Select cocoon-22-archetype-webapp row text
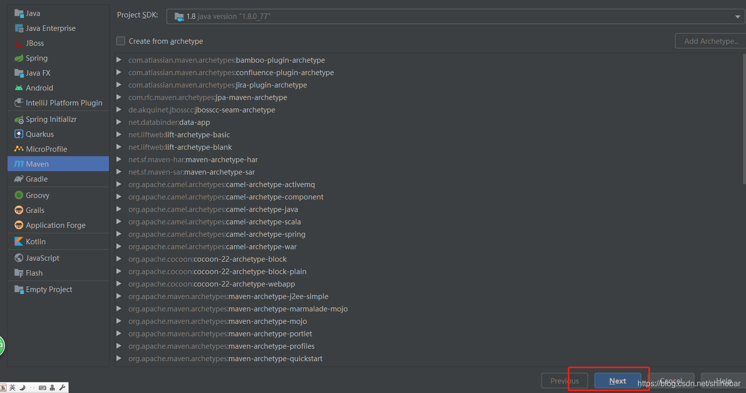The image size is (746, 393). coord(212,284)
